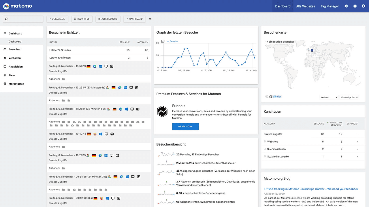
Task: Toggle the Besuche series in the graph legend
Action: tap(172, 41)
